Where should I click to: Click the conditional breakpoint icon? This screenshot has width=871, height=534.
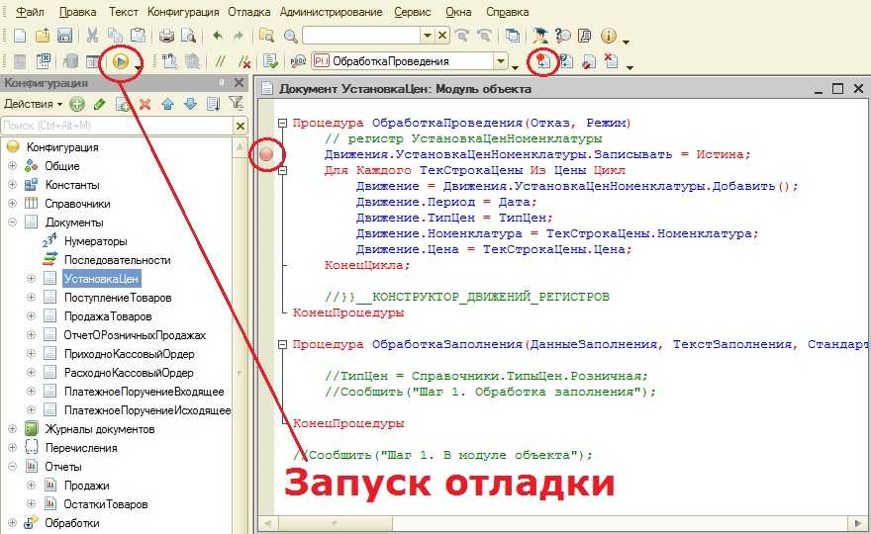tap(566, 61)
